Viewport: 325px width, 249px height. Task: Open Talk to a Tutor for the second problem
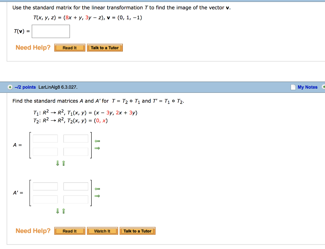point(137,231)
